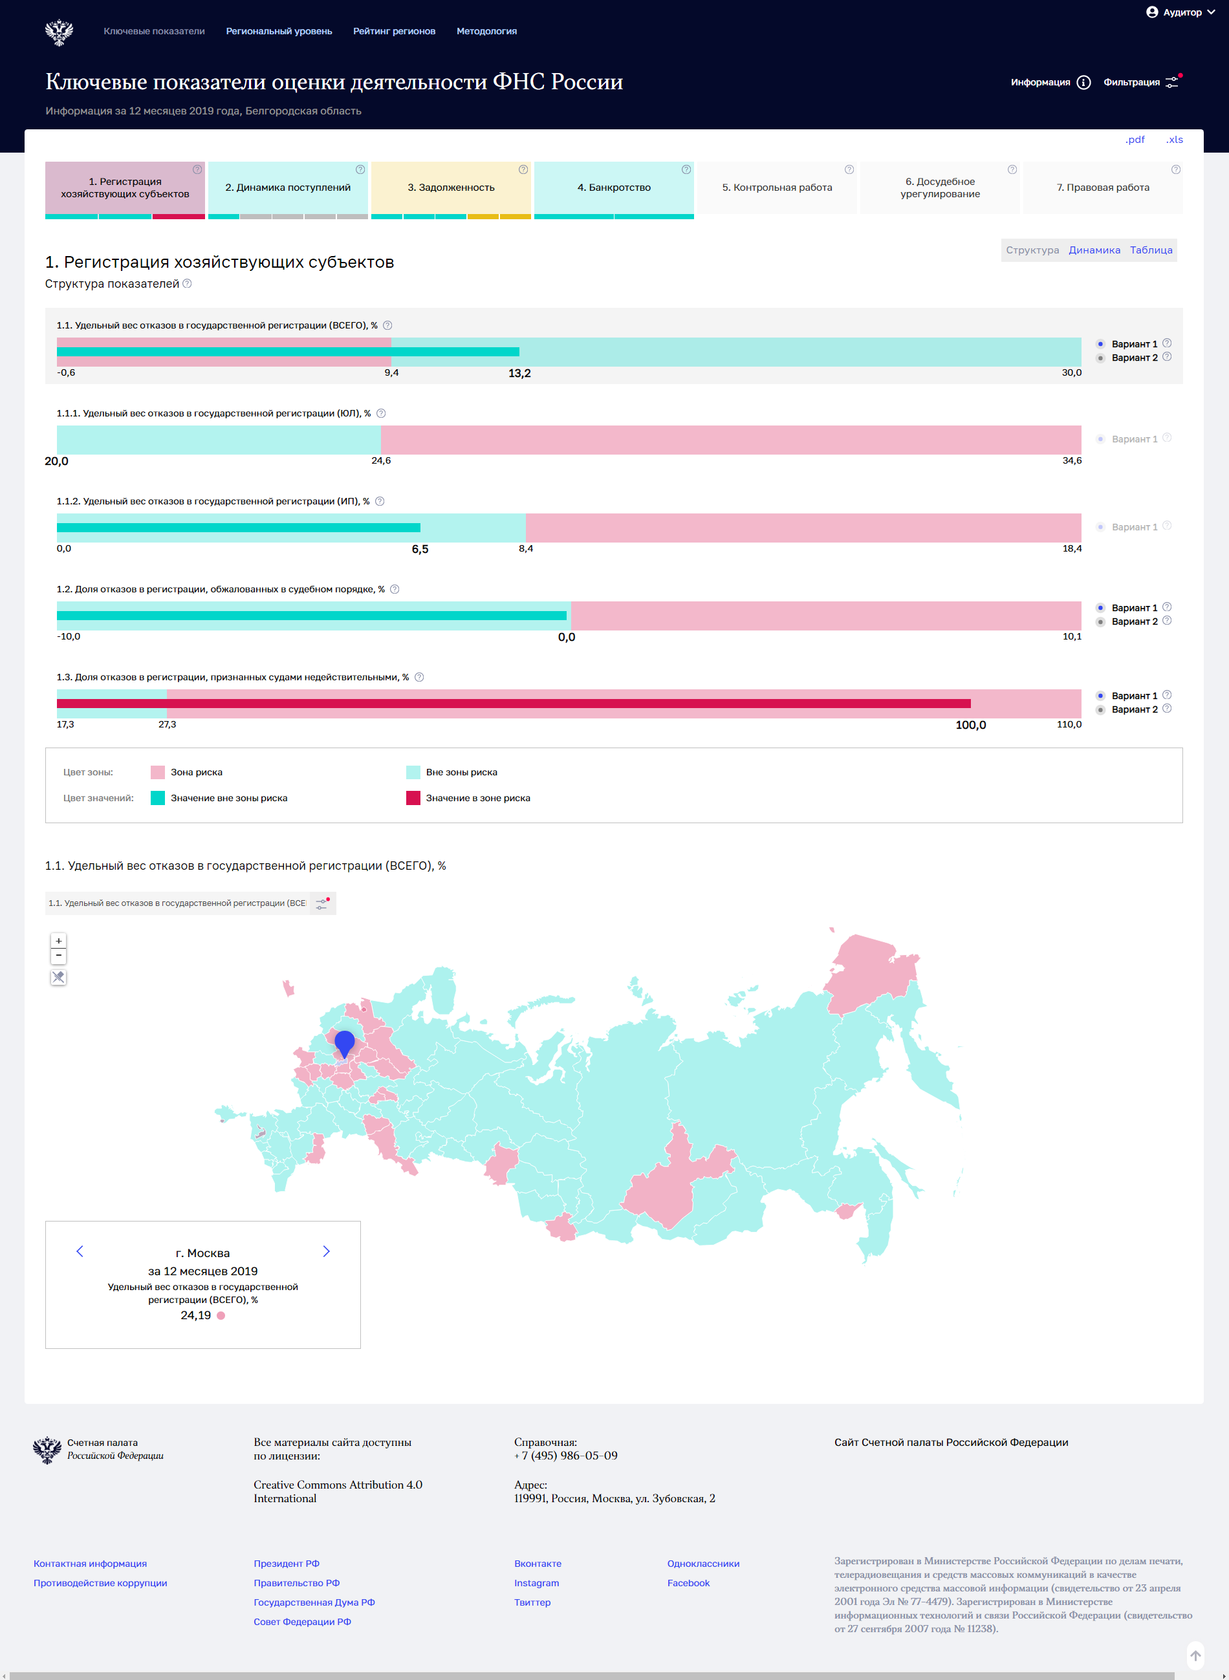The height and width of the screenshot is (1680, 1229).
Task: Select tab 7. Правовая работа
Action: 1102,188
